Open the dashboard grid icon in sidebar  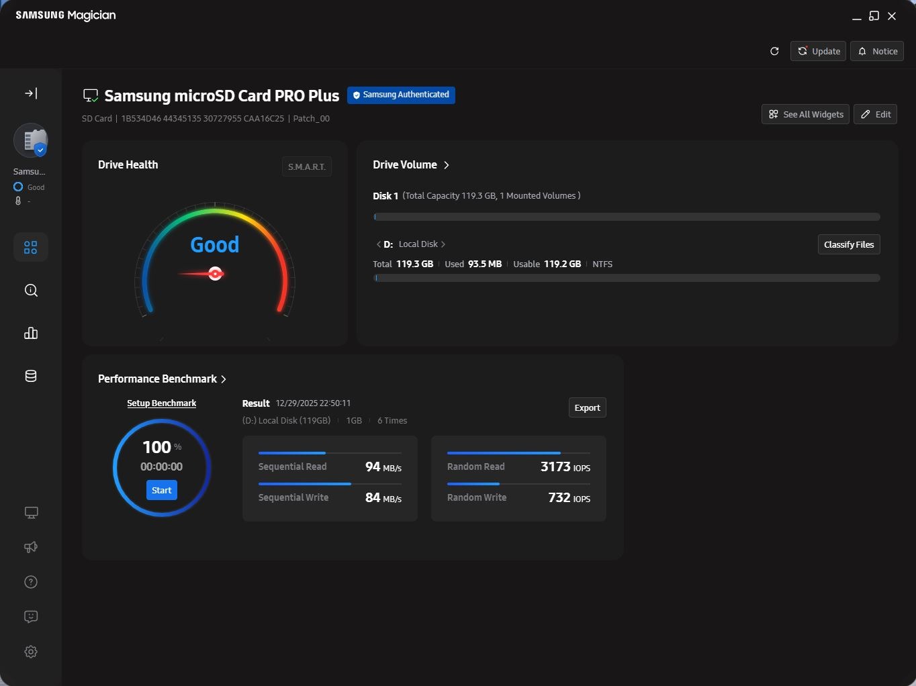click(x=31, y=248)
